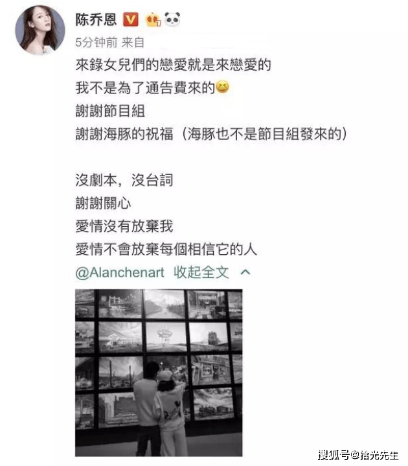This screenshot has width=408, height=466.
Task: Click the 搜狐号@拾光先生 watermark
Action: point(358,455)
